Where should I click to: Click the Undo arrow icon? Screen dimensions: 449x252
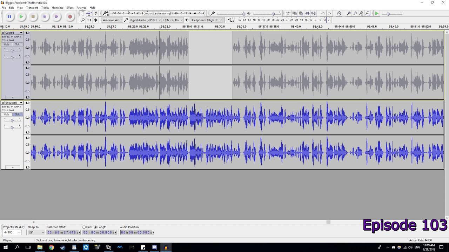pyautogui.click(x=323, y=13)
